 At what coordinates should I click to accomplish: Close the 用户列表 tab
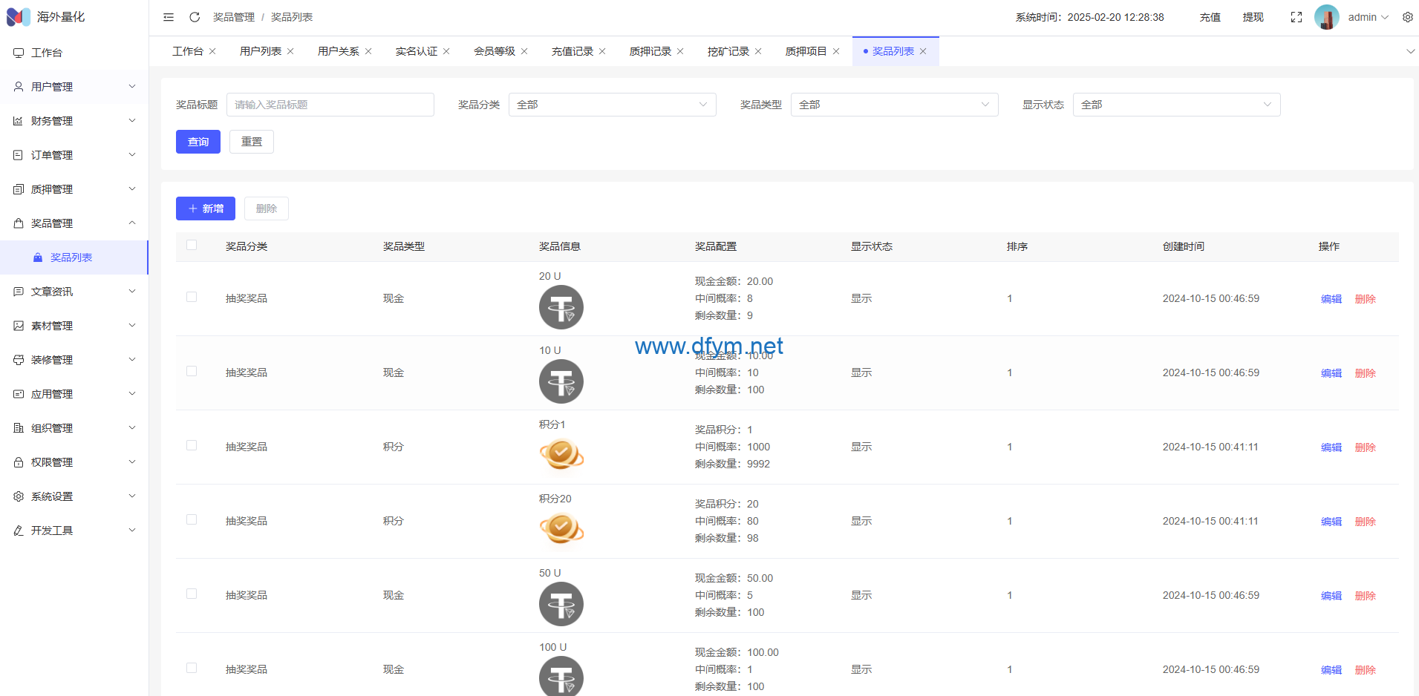[x=290, y=51]
